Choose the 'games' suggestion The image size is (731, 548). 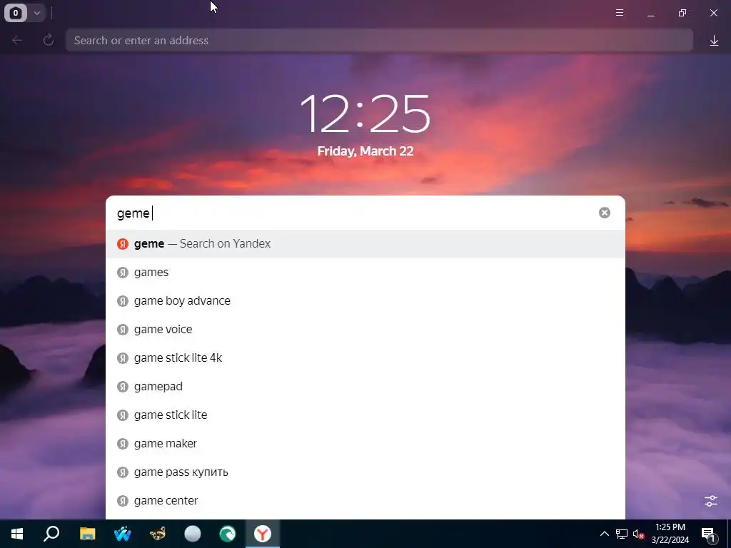click(x=365, y=272)
